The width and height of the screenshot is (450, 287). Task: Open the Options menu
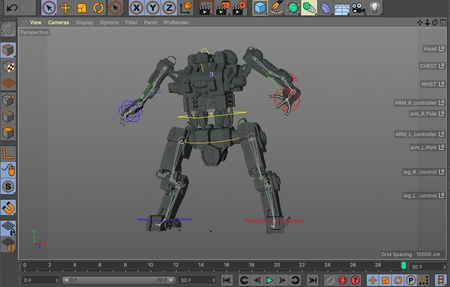109,22
